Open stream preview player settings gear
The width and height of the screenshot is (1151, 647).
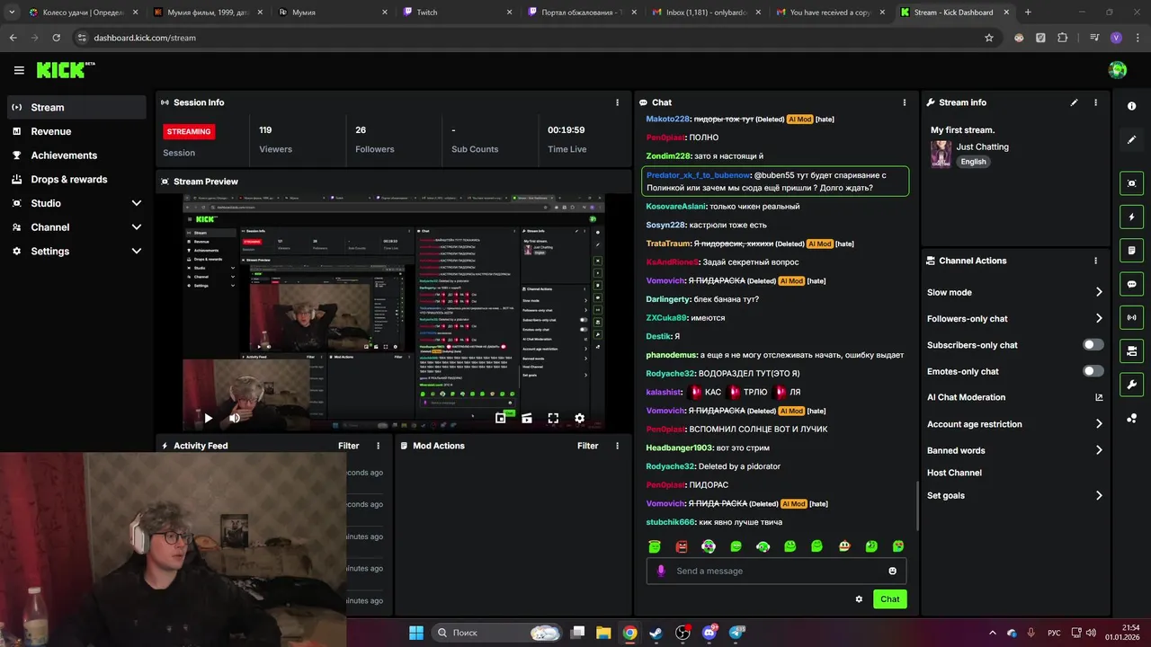pyautogui.click(x=579, y=418)
